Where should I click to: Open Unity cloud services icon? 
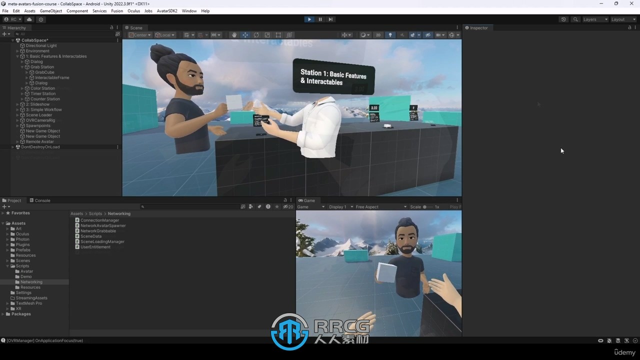(29, 19)
